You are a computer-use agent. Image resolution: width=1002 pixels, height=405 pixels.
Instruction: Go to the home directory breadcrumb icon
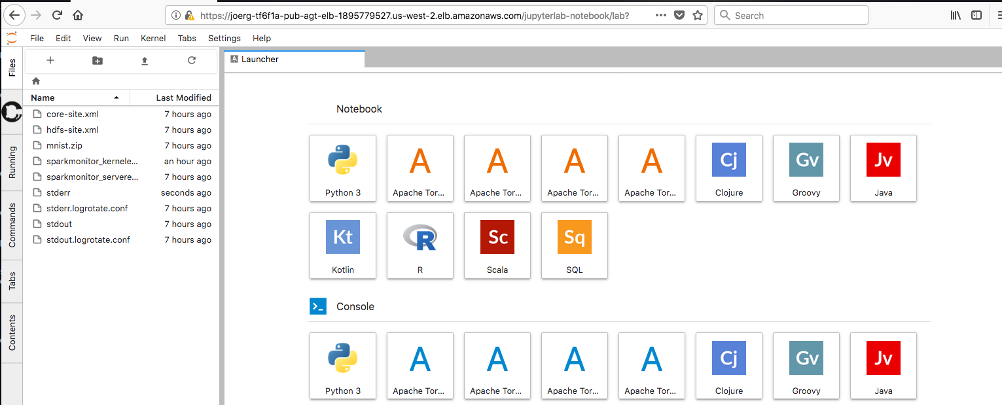(36, 81)
